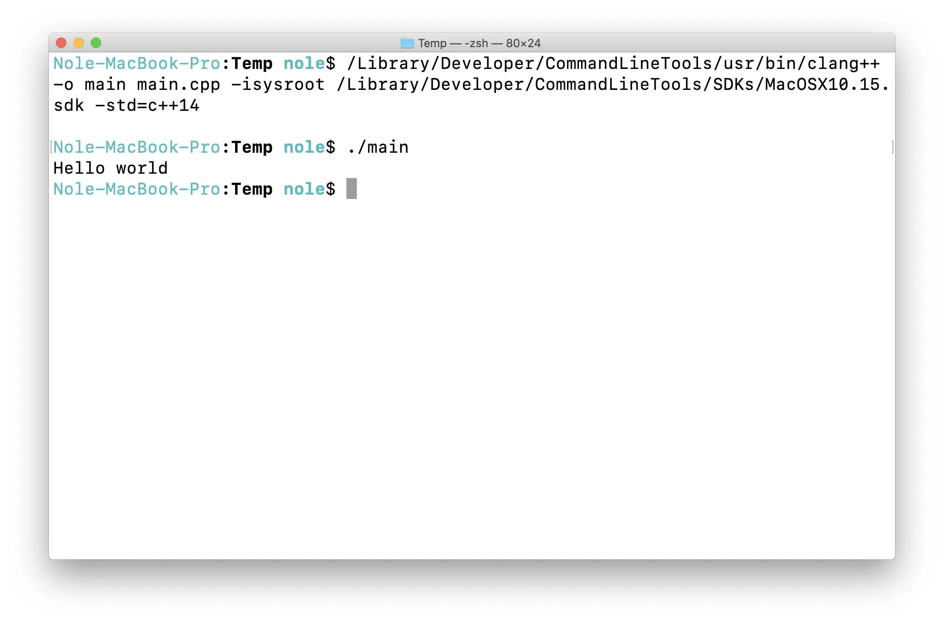Click the 'main.cpp' argument in the command
This screenshot has height=624, width=944.
(178, 85)
